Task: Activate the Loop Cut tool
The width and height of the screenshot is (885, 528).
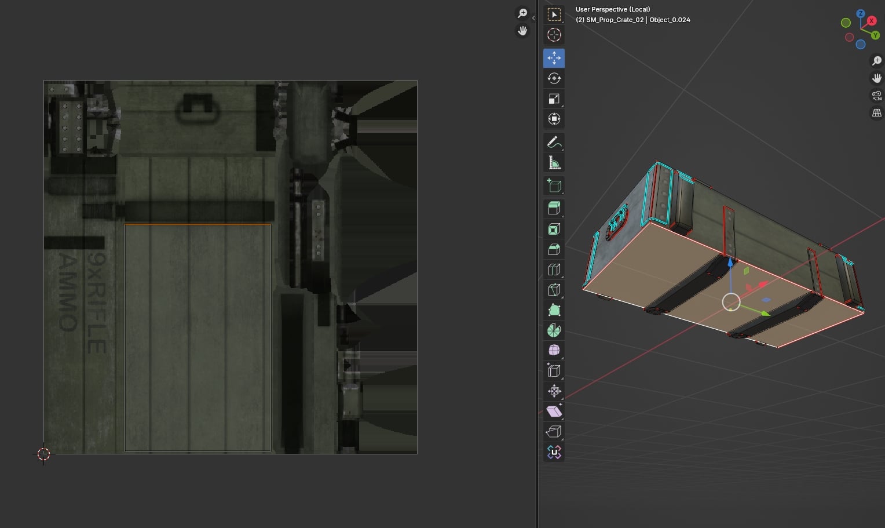Action: point(554,270)
